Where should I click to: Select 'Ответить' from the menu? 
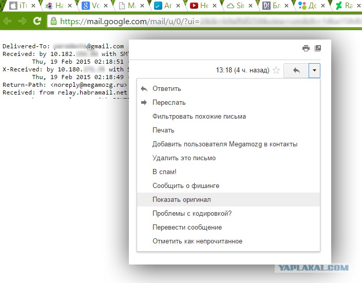click(x=166, y=89)
